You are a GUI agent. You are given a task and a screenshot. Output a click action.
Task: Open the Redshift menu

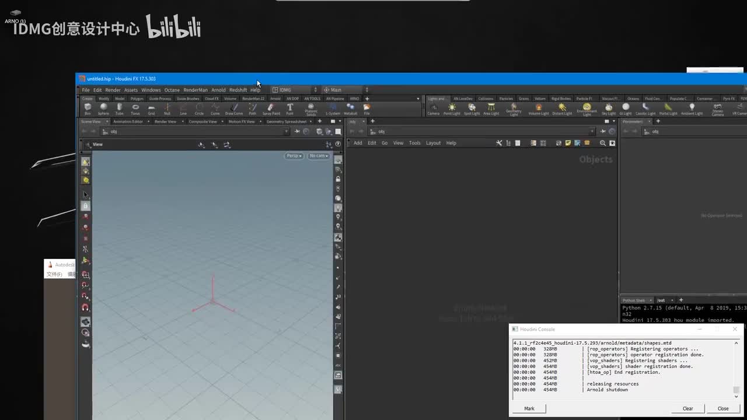coord(238,90)
